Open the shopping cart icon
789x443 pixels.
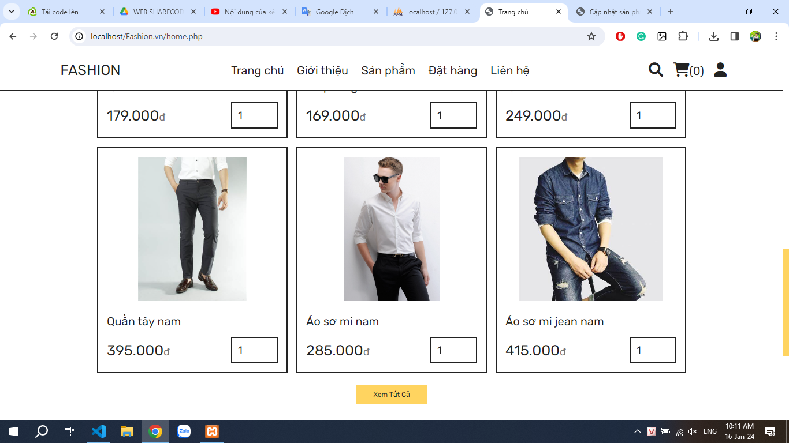[682, 70]
